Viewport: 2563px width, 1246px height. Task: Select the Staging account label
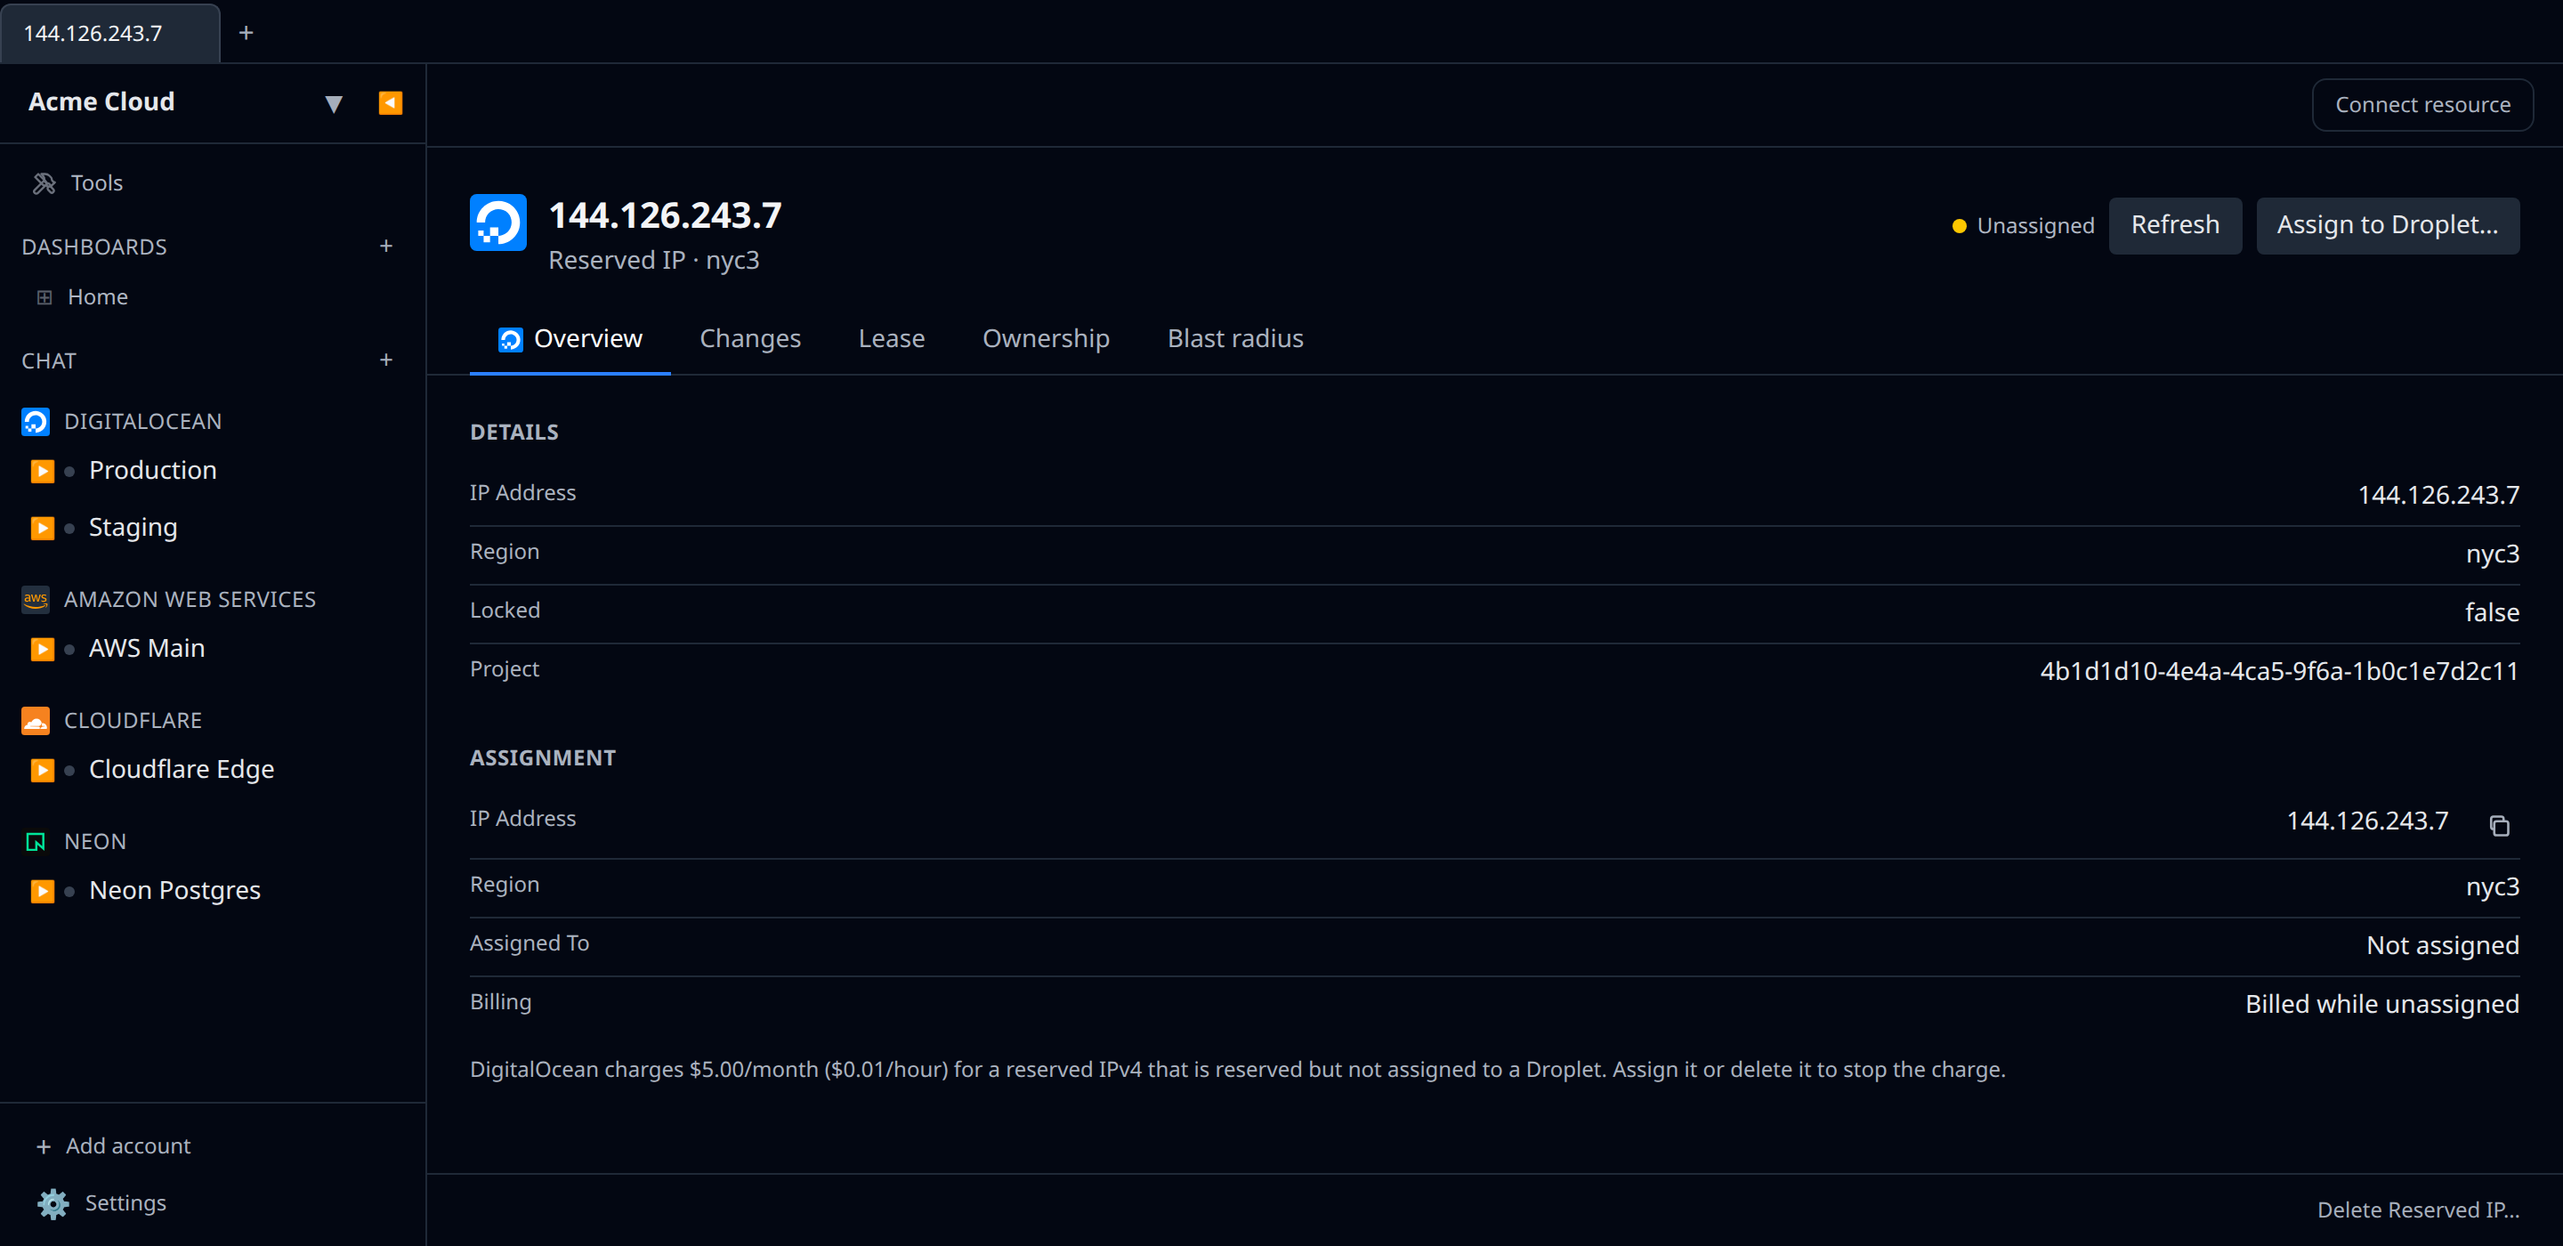133,528
